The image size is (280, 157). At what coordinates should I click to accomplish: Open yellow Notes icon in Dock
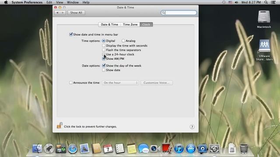tap(132, 149)
